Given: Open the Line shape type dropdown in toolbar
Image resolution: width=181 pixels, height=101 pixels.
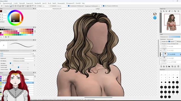Looking at the screenshot, I should [x=46, y=6].
